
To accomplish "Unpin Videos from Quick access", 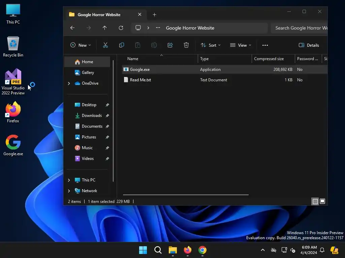I will [x=107, y=159].
